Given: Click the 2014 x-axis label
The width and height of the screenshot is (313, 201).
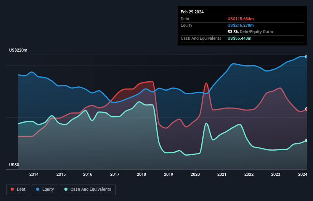Looking at the screenshot, I should (34, 174).
